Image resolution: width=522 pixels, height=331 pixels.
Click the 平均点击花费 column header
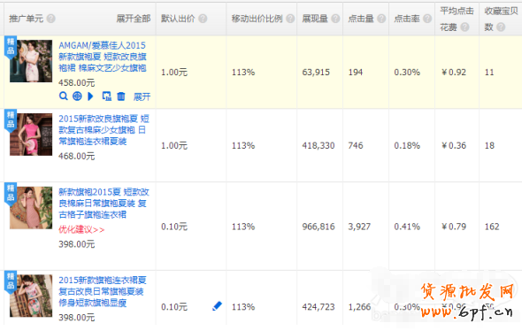(x=457, y=19)
